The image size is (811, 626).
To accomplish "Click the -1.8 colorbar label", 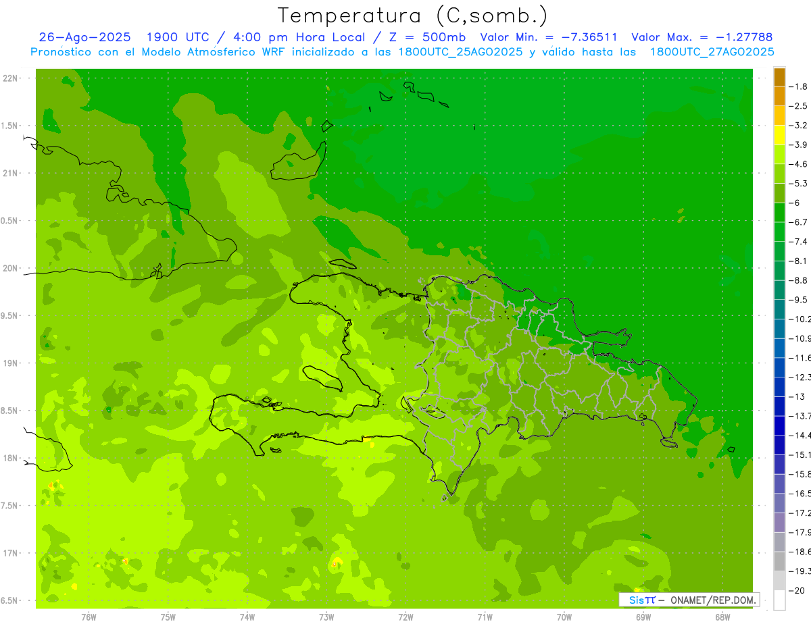I will click(x=798, y=86).
